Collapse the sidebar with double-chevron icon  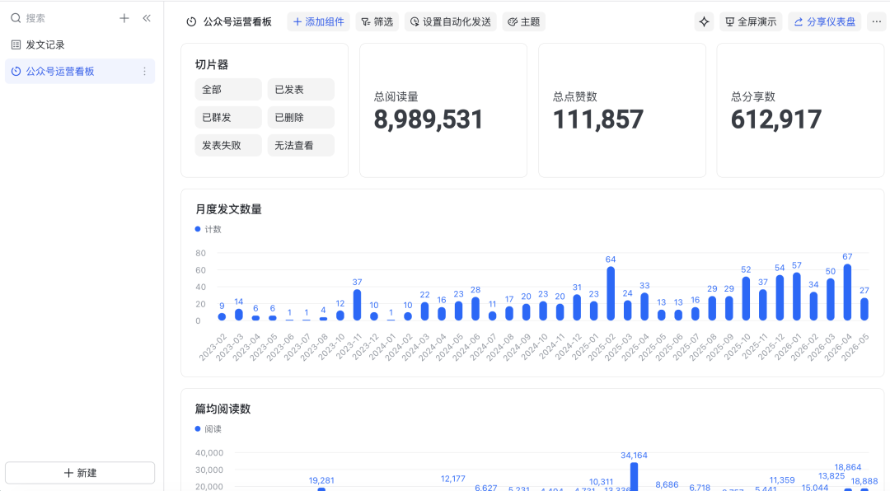click(x=147, y=18)
